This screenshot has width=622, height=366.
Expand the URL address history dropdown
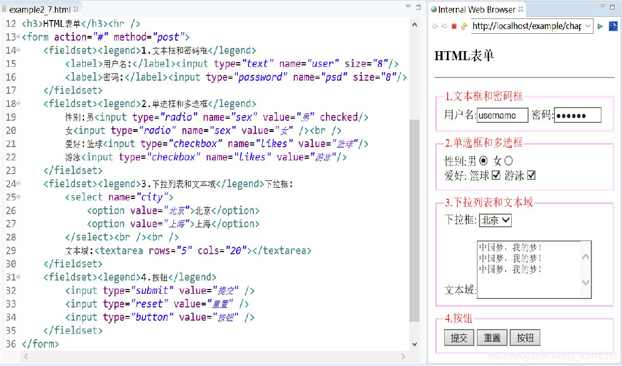click(x=588, y=26)
